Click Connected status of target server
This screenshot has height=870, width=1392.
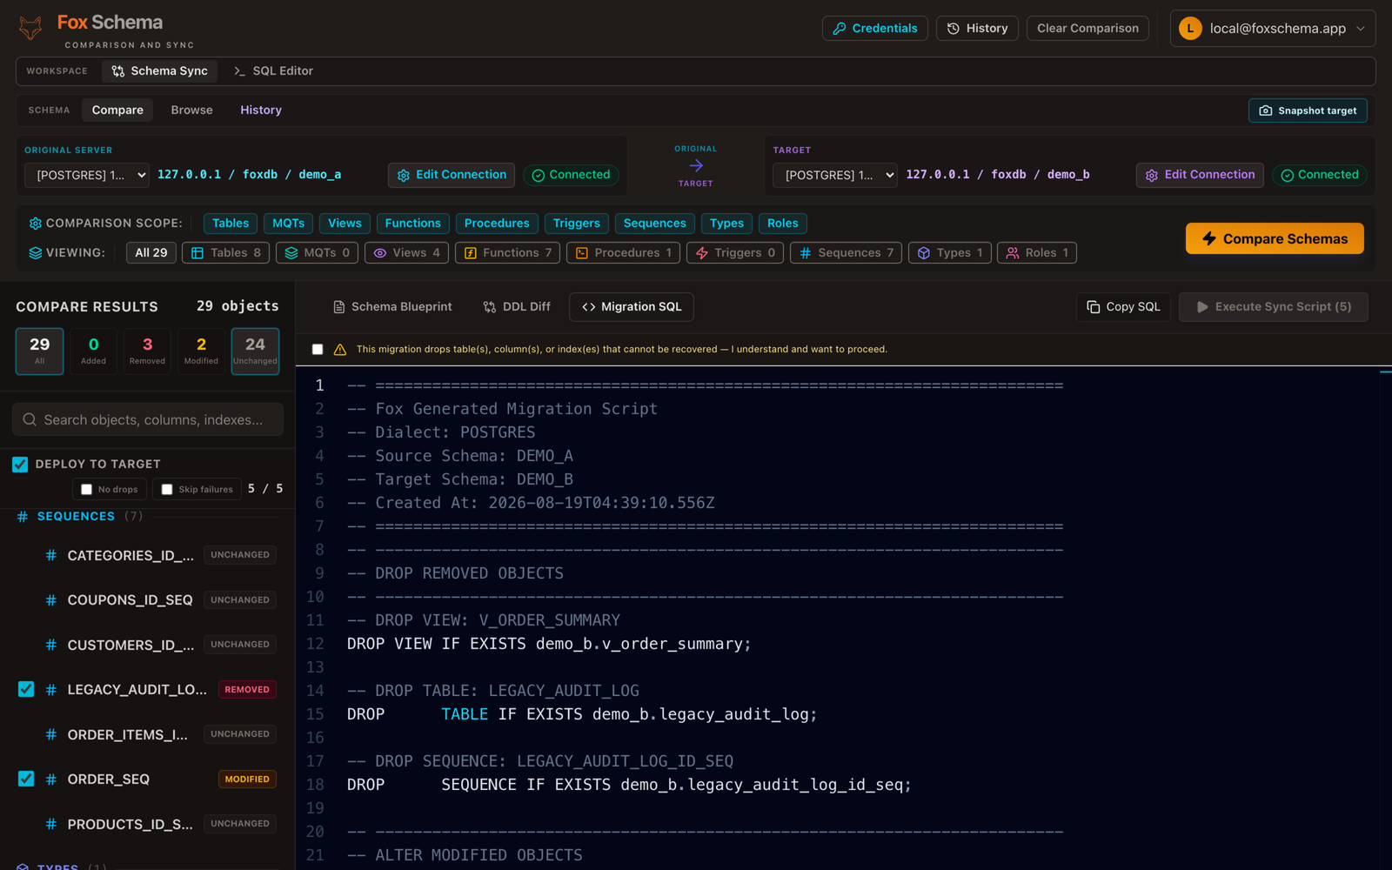tap(1320, 175)
